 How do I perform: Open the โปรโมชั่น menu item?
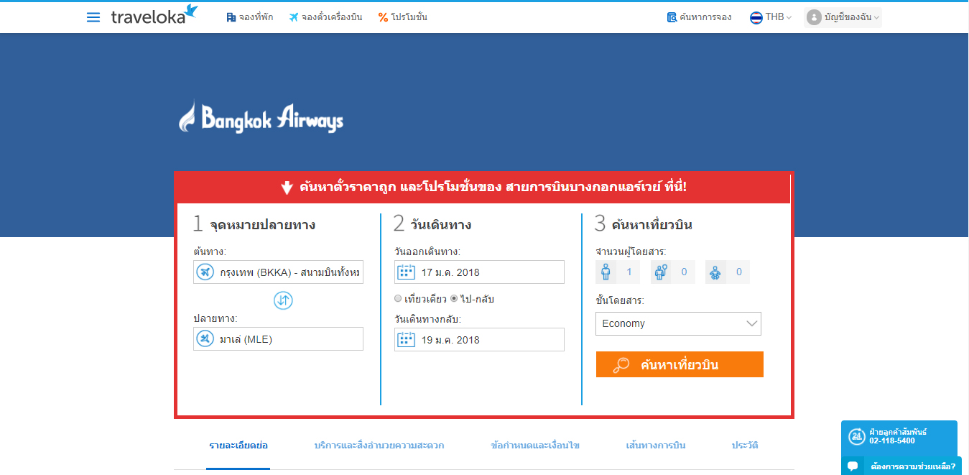coord(403,17)
